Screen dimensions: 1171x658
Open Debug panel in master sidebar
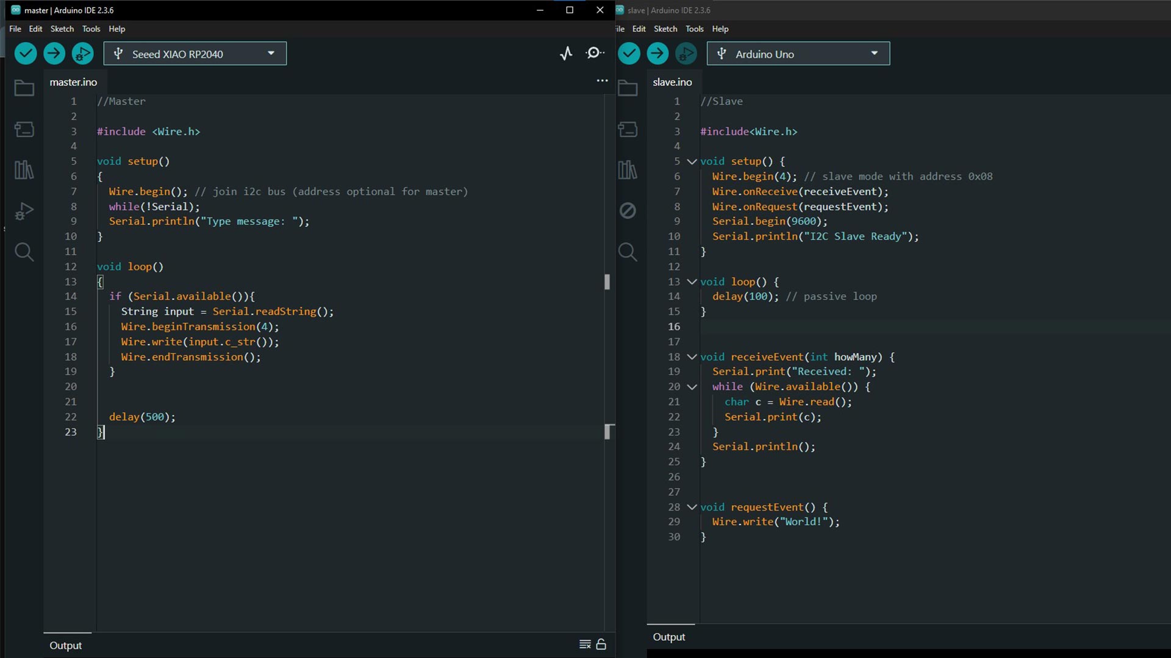[24, 211]
